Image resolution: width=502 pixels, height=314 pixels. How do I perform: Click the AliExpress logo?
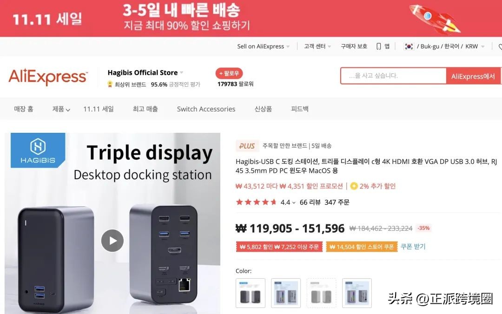(x=48, y=77)
